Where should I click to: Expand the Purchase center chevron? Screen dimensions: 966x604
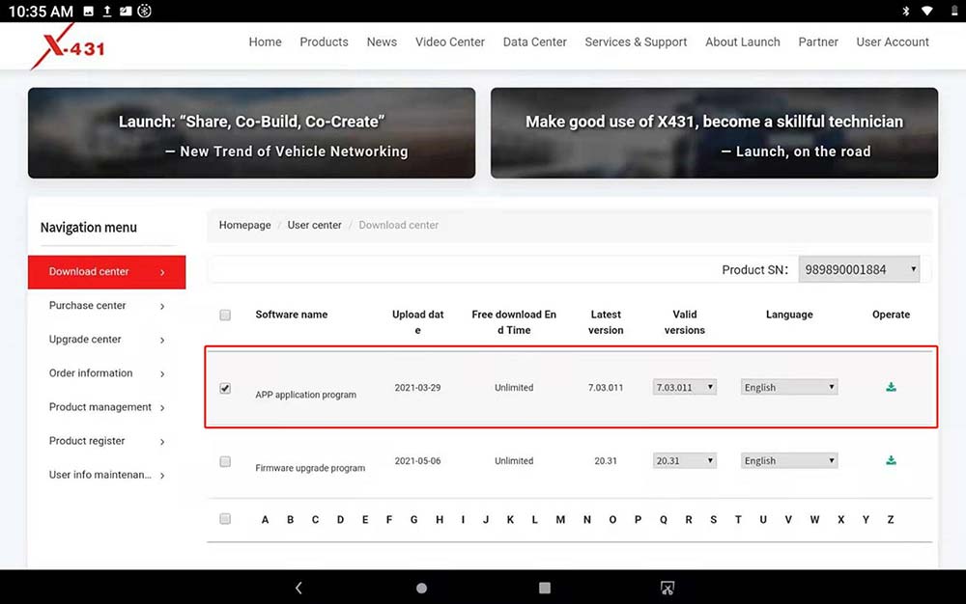(x=162, y=306)
